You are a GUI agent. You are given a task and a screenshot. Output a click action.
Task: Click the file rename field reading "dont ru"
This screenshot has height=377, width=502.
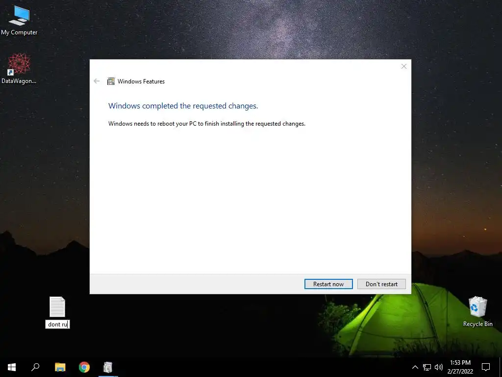[x=58, y=324]
